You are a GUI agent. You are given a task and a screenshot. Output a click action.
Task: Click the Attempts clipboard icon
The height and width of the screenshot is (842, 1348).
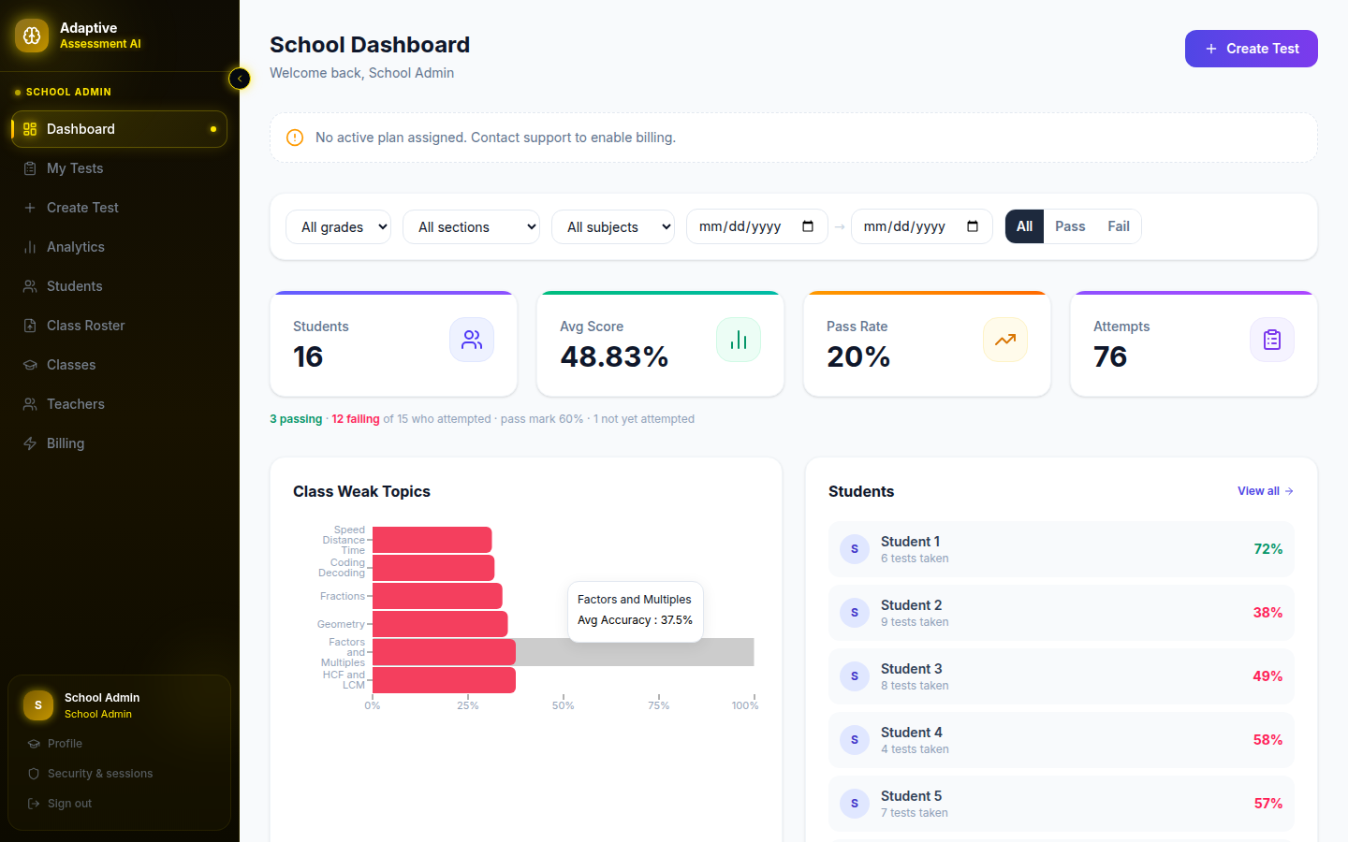coord(1272,340)
